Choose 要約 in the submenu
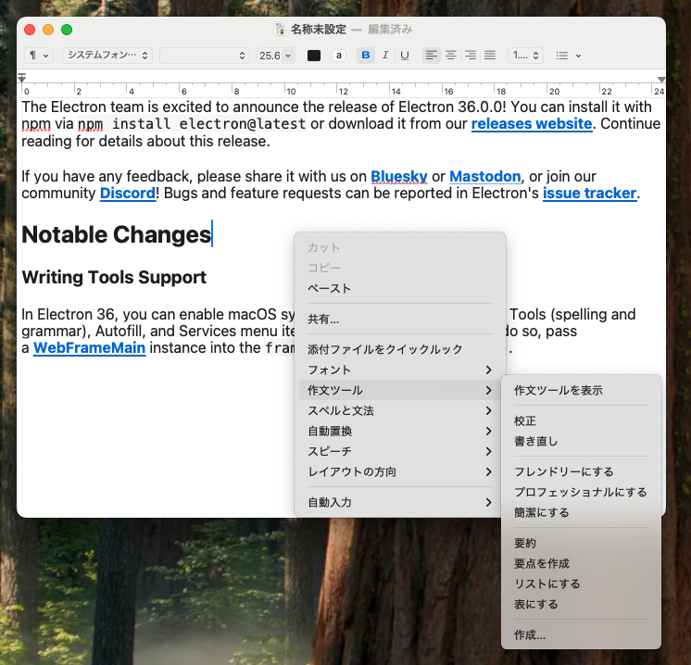 [x=581, y=543]
